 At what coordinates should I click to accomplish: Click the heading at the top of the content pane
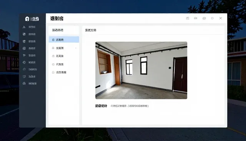coord(91,30)
